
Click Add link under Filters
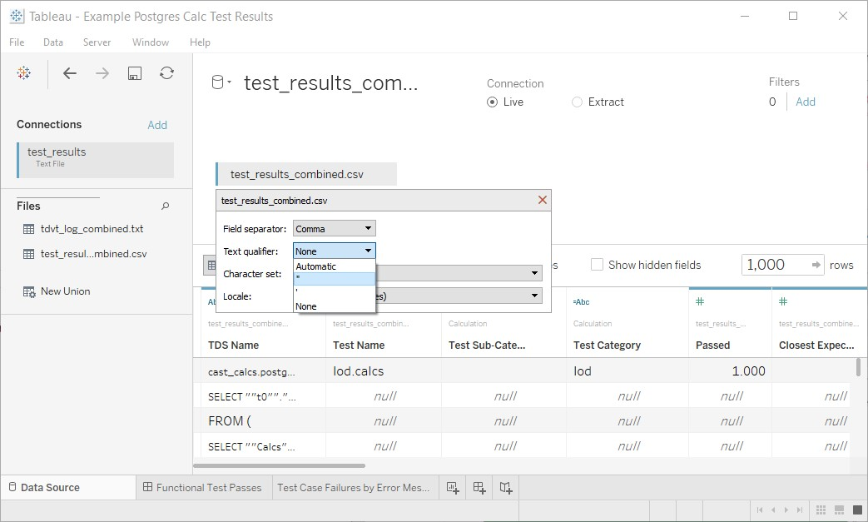pyautogui.click(x=805, y=102)
